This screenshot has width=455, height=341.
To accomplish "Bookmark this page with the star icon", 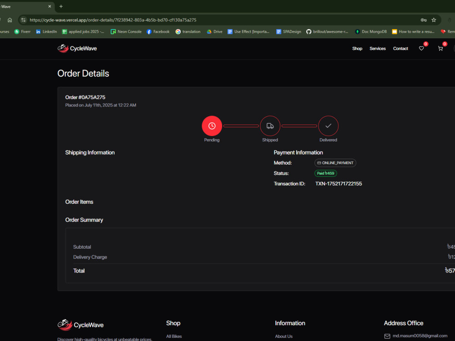I will pos(434,20).
